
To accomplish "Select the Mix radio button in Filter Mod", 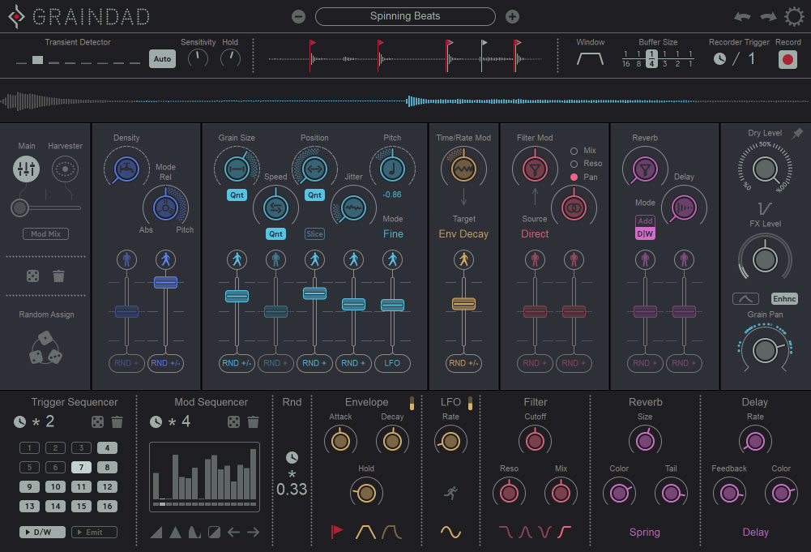I will point(574,151).
